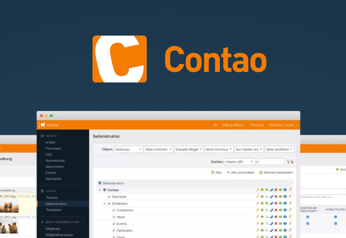Open Debug-Modus in the header
Screen dimensions: 346x238
(x=233, y=125)
